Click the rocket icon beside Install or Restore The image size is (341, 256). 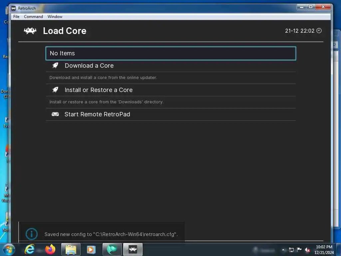[x=55, y=90]
